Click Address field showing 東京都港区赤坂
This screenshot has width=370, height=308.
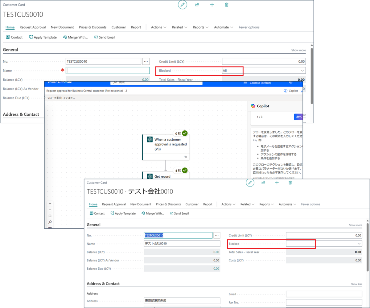click(x=182, y=301)
